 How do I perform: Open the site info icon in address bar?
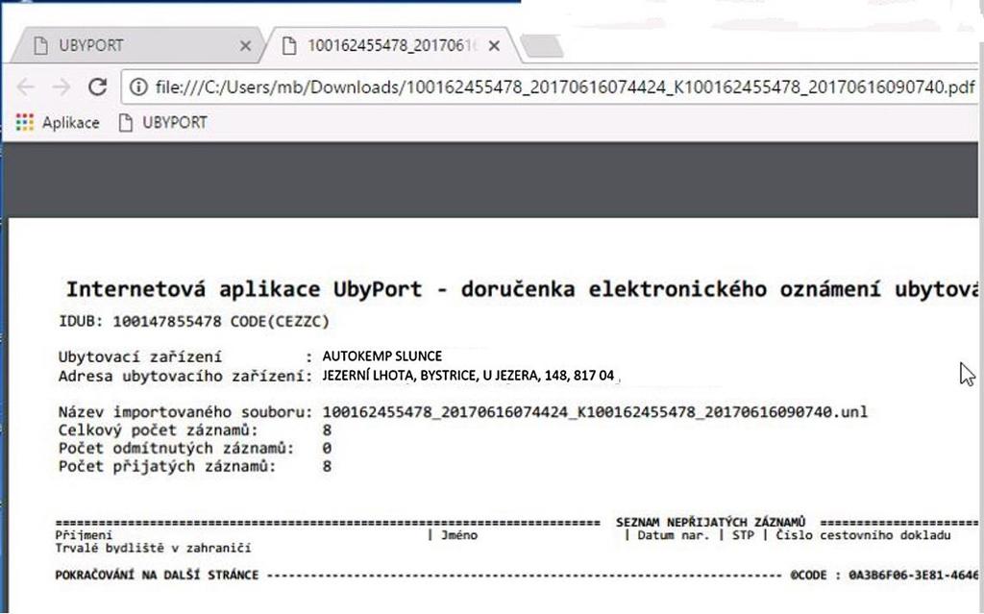pyautogui.click(x=138, y=86)
